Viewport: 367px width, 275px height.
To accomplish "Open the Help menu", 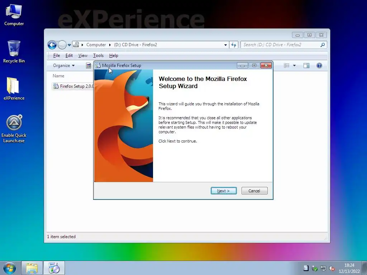I will [114, 56].
